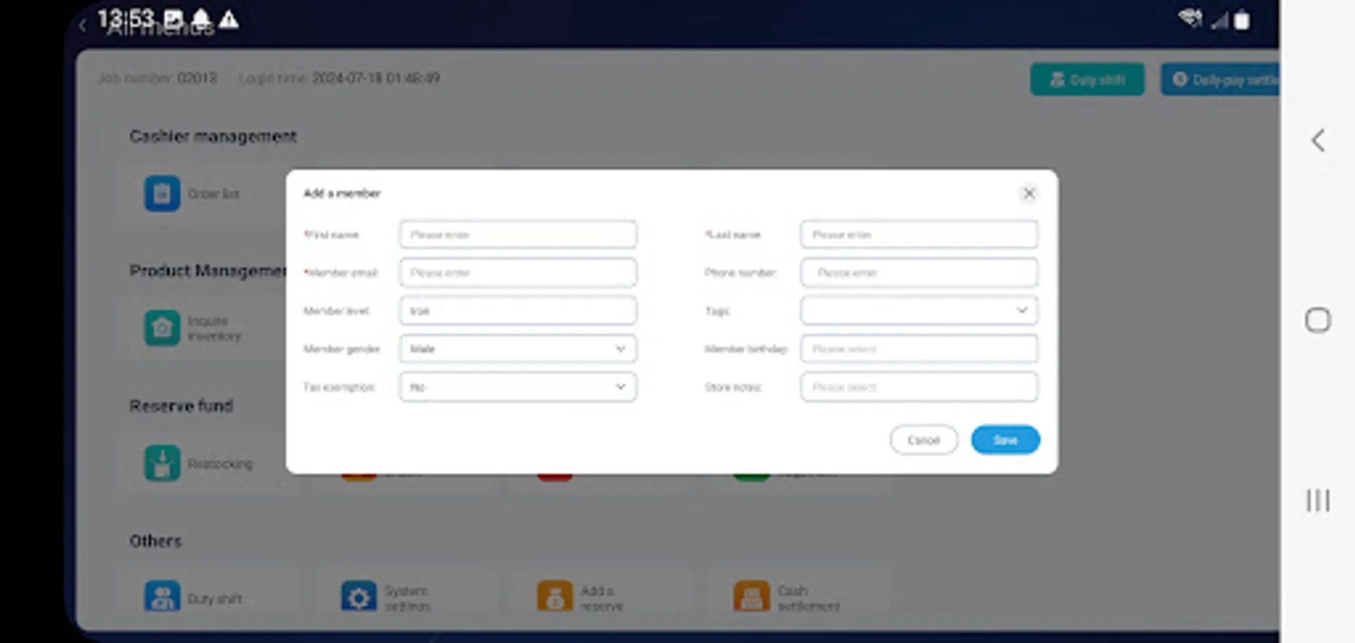1355x643 pixels.
Task: Open the Member gender dropdown
Action: [517, 349]
